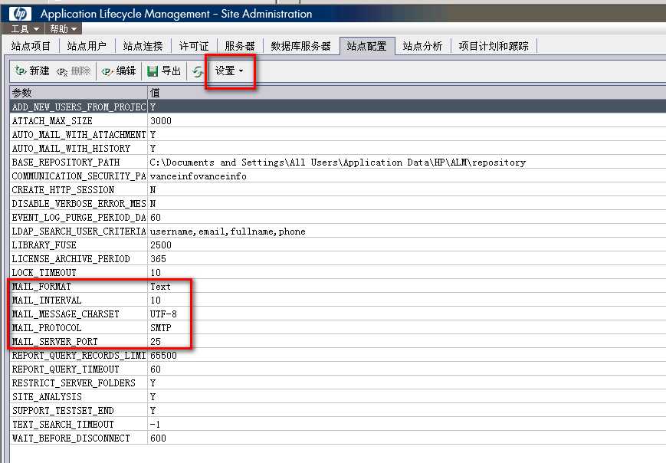Image resolution: width=666 pixels, height=463 pixels.
Task: Click the 2500 library fuse value
Action: (160, 245)
